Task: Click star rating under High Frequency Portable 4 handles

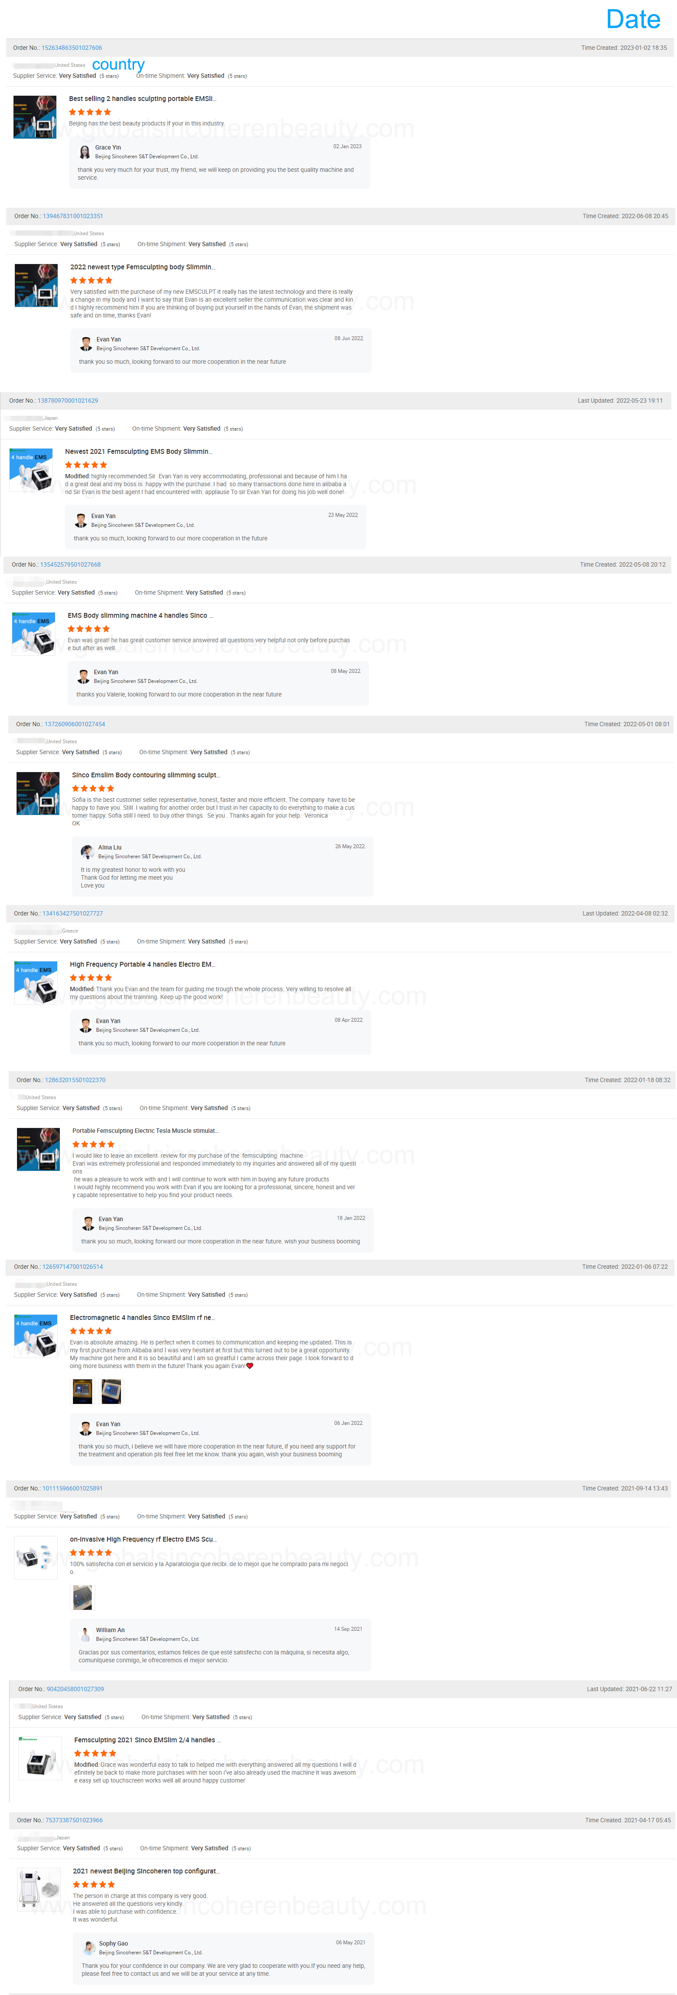Action: pos(90,978)
